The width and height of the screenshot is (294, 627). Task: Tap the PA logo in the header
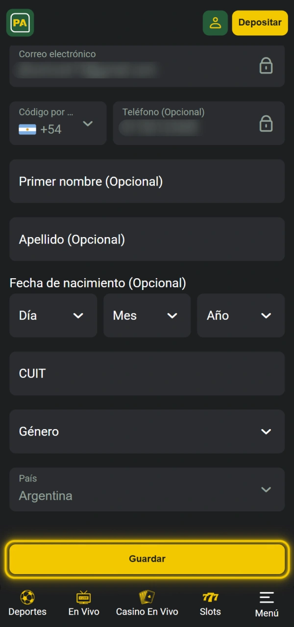pyautogui.click(x=20, y=23)
